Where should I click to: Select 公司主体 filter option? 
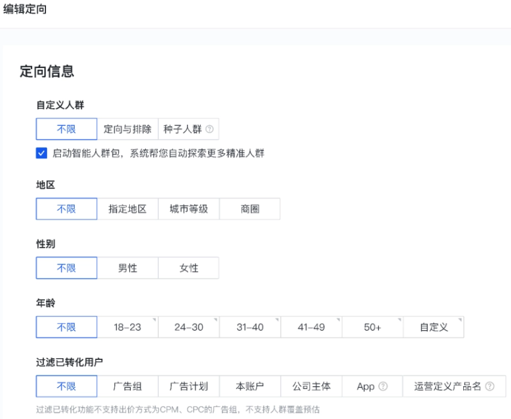[x=311, y=386]
